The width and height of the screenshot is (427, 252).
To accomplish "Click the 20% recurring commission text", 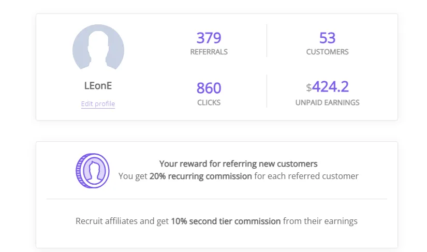I will click(x=200, y=176).
